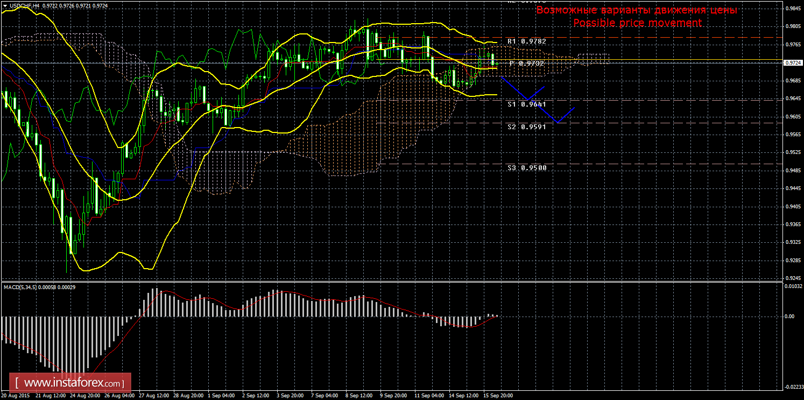Click the S2 0.9591 support label
This screenshot has height=400, width=804.
[x=526, y=127]
